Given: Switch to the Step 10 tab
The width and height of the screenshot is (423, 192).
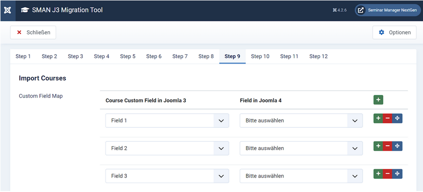Looking at the screenshot, I should [260, 57].
